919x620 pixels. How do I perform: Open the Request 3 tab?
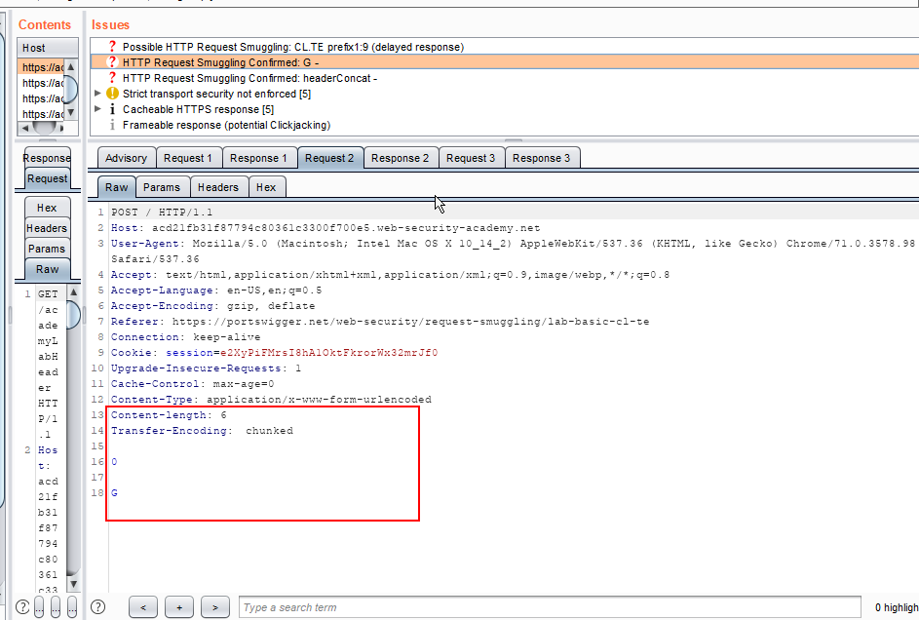pos(471,158)
